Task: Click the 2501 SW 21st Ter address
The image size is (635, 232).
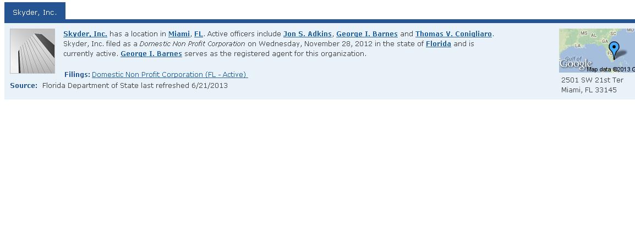Action: click(592, 80)
